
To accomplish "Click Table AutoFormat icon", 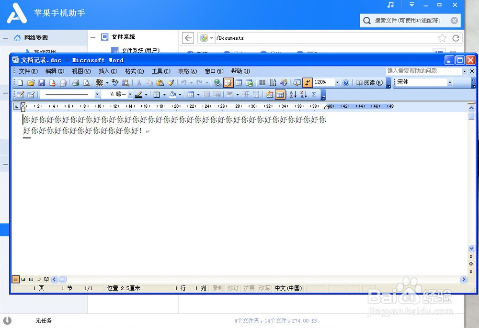I will 269,95.
